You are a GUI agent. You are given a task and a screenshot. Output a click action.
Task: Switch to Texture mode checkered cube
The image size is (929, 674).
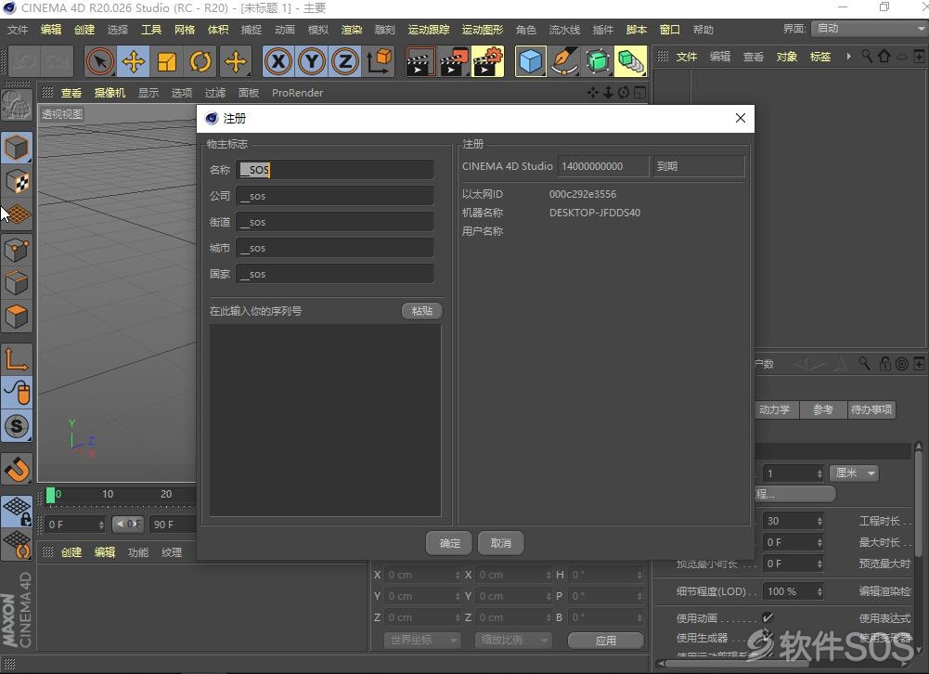coord(17,181)
